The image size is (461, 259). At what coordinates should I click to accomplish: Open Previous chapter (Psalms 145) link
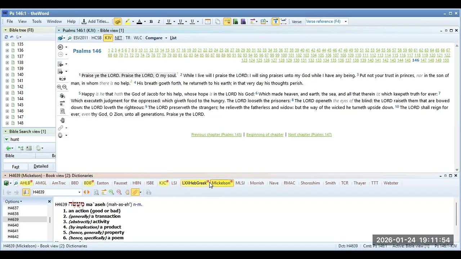pyautogui.click(x=216, y=135)
